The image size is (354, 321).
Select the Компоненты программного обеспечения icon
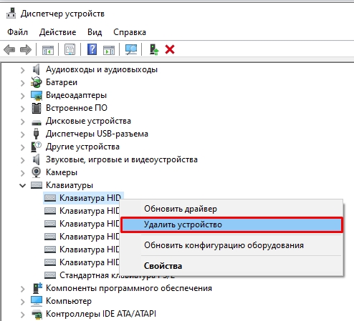pyautogui.click(x=37, y=288)
